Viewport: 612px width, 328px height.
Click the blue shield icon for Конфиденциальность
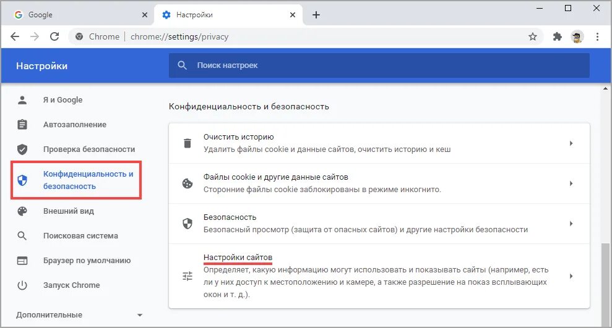pos(22,180)
